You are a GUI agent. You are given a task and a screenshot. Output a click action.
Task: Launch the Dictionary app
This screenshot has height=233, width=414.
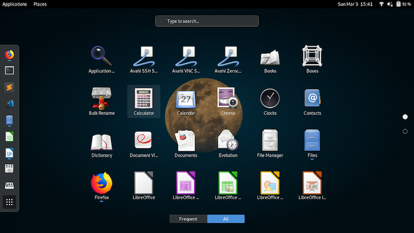(x=101, y=142)
